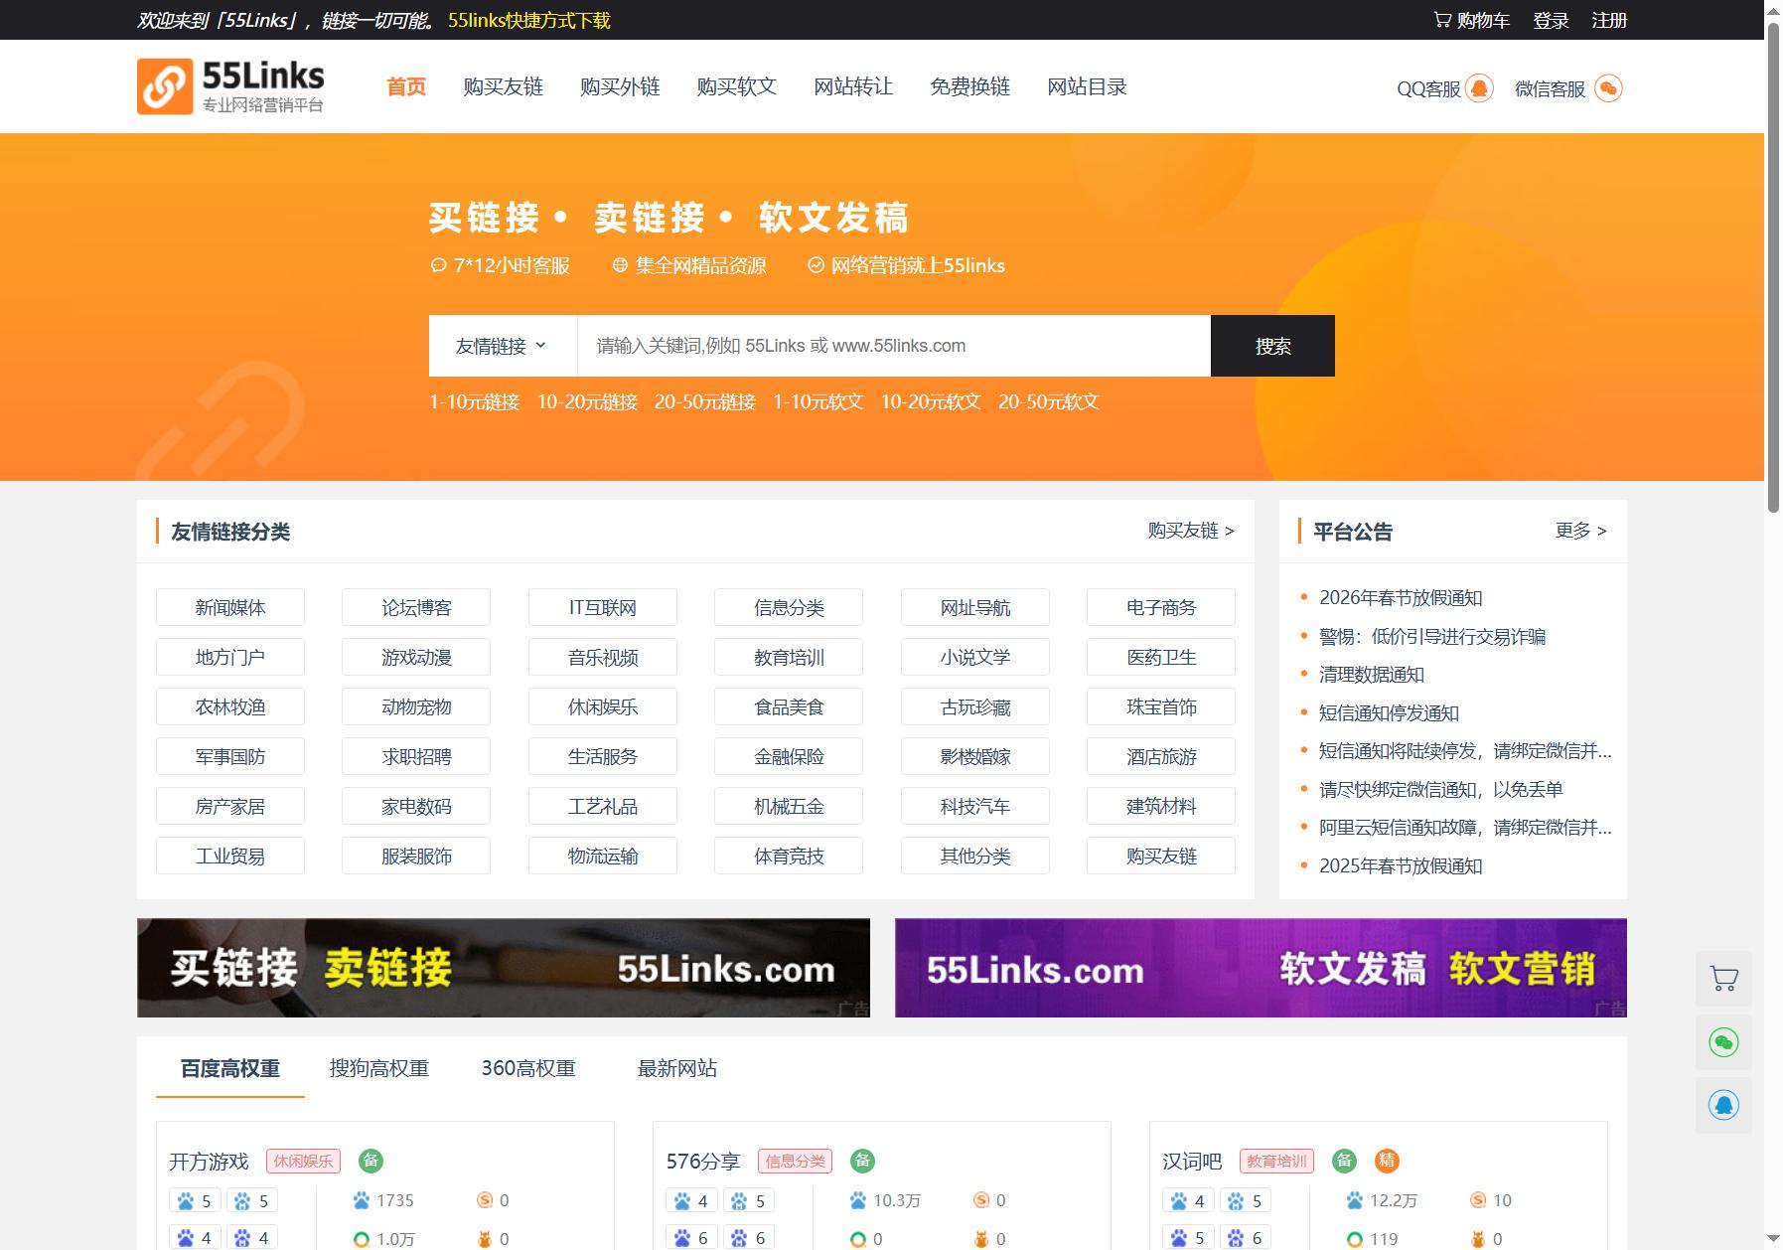
Task: Click the 微信客服 WeChat icon in header
Action: coord(1608,88)
